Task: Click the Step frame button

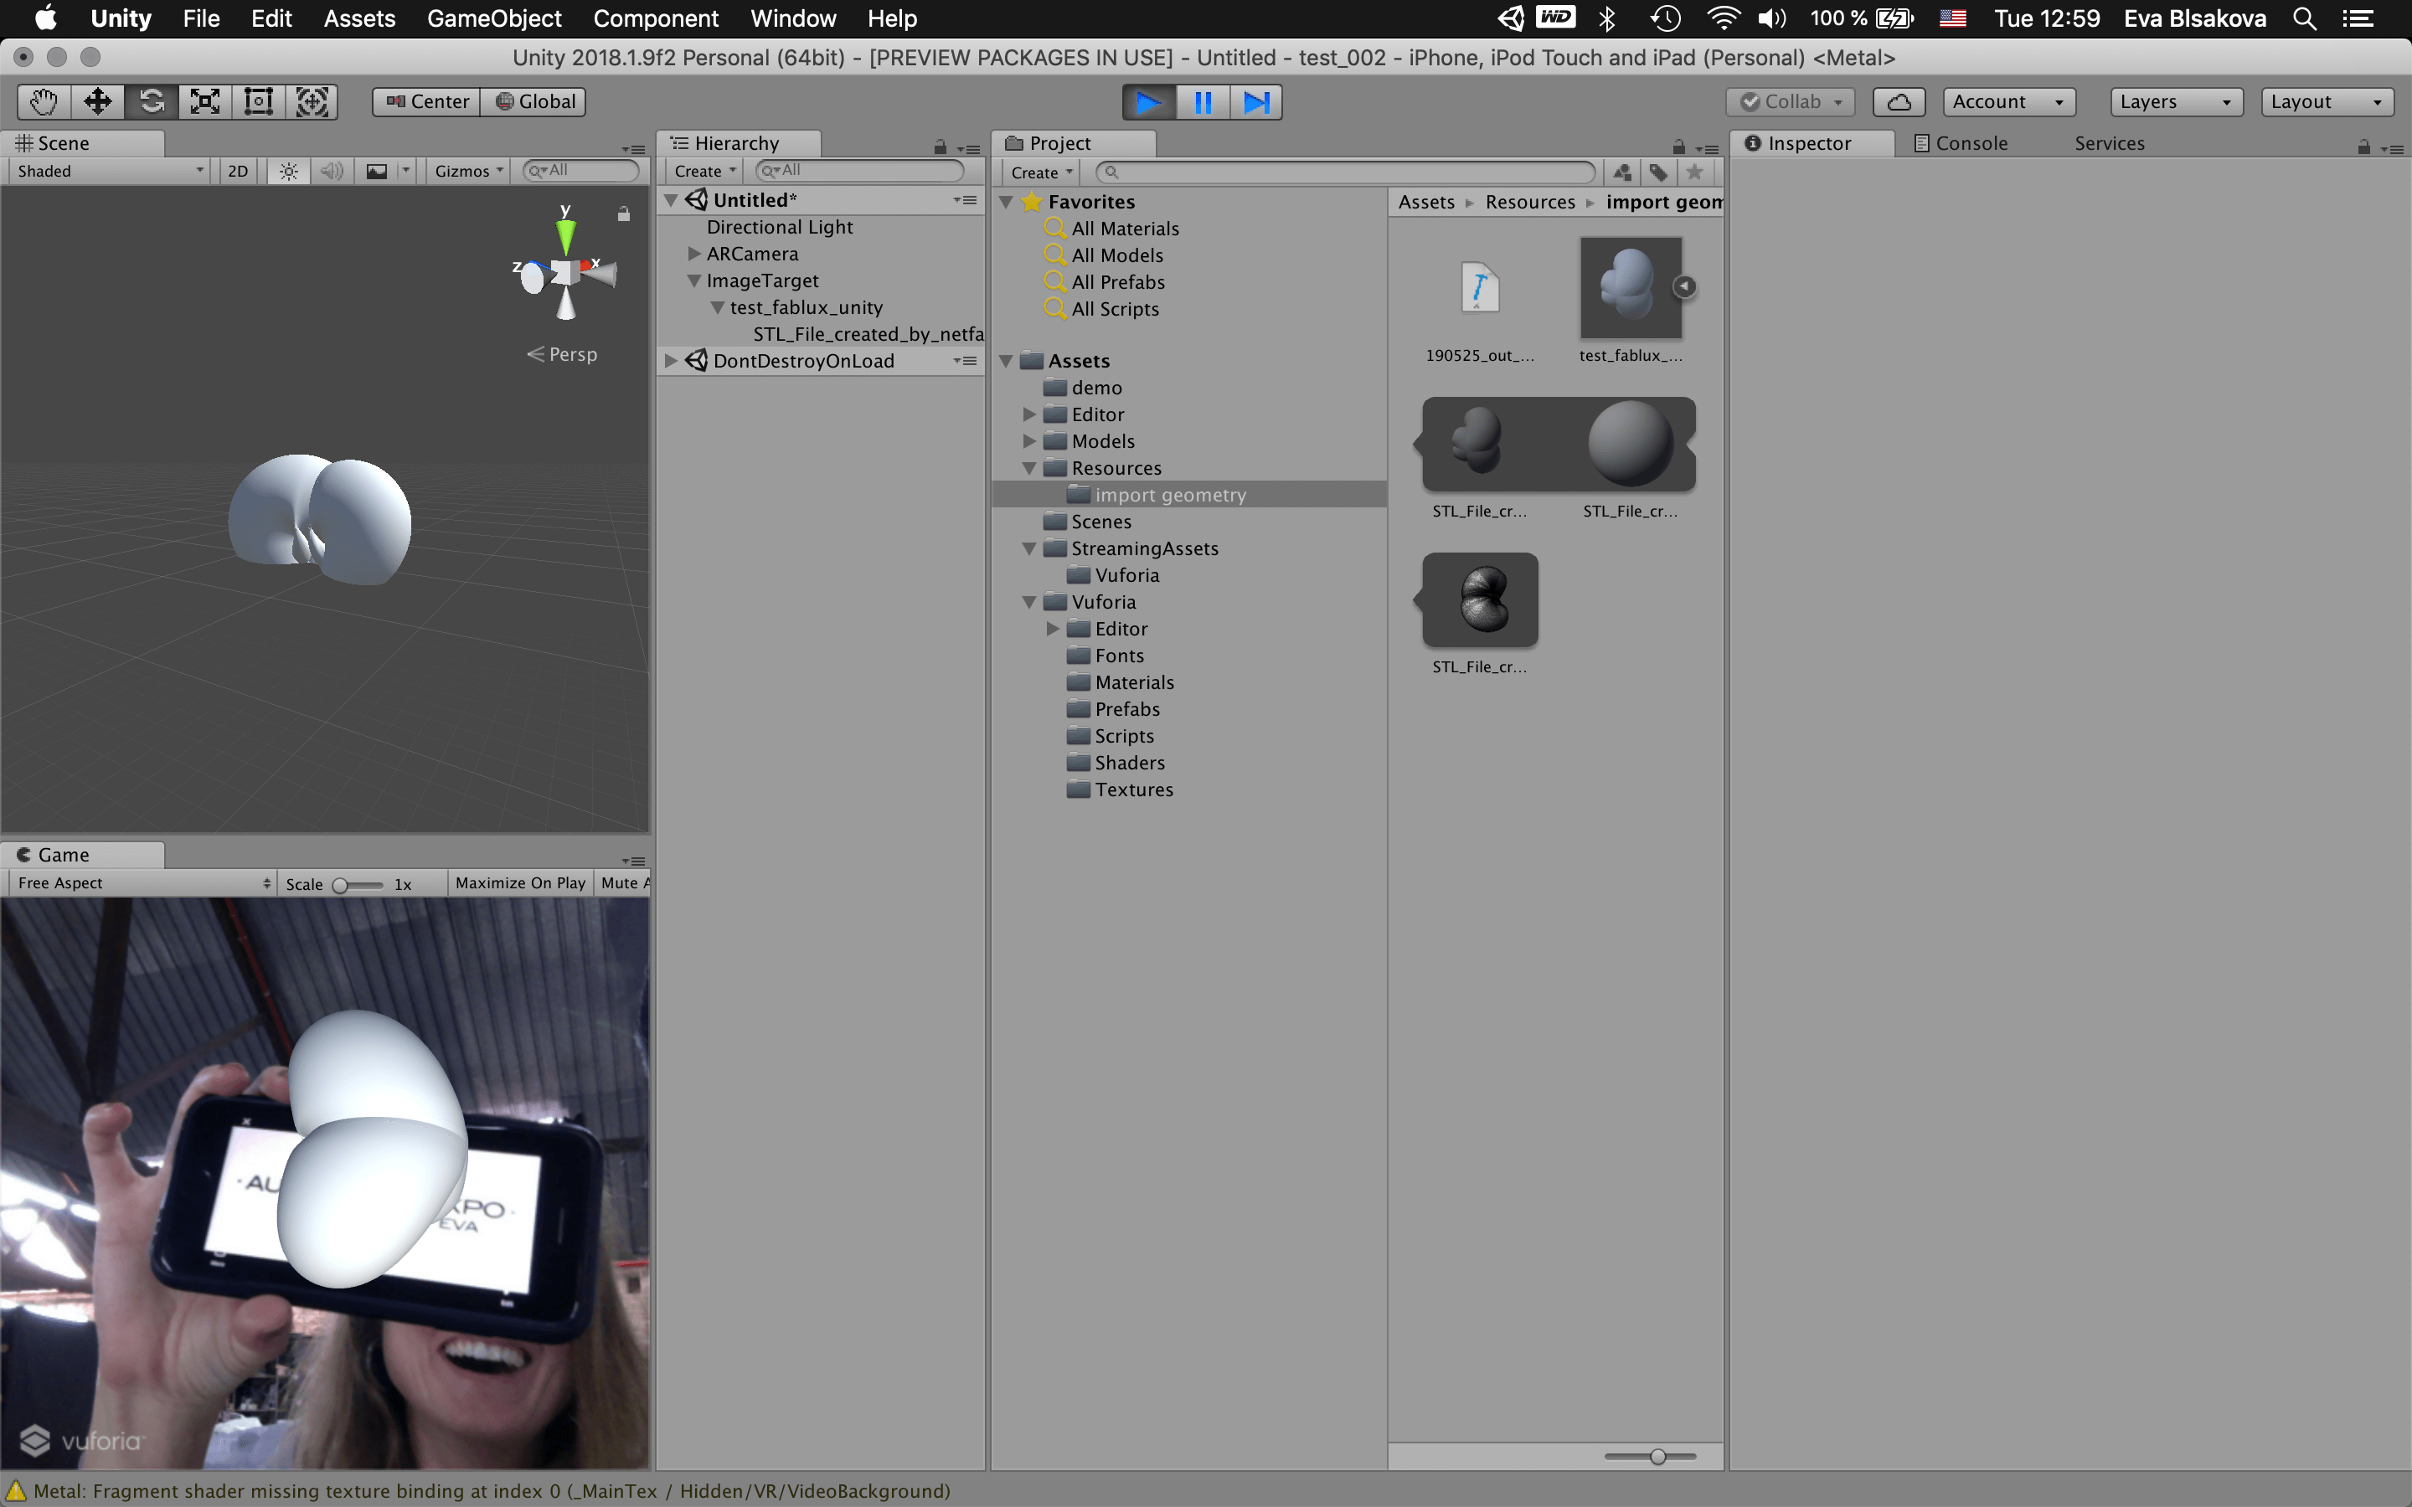Action: pyautogui.click(x=1256, y=101)
